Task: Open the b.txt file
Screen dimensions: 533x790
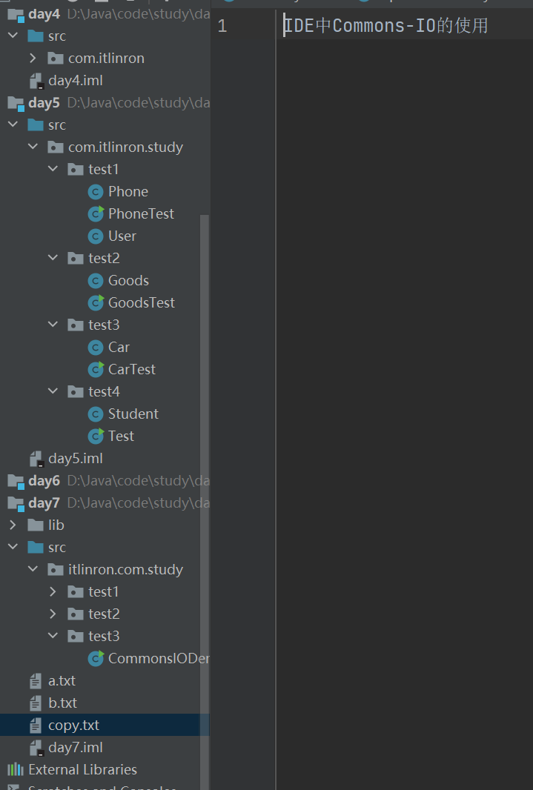Action: tap(62, 703)
